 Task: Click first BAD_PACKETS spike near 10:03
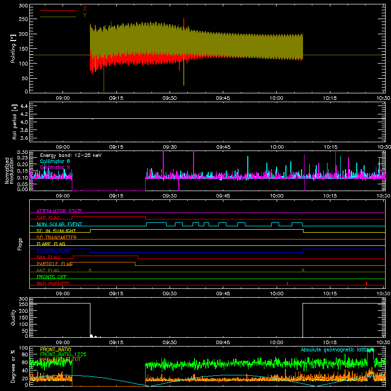(287, 283)
